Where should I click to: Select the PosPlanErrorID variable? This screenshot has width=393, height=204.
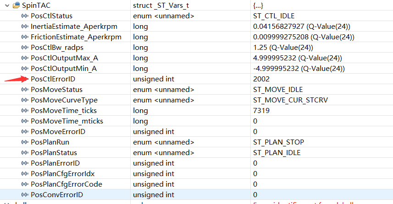pos(55,163)
